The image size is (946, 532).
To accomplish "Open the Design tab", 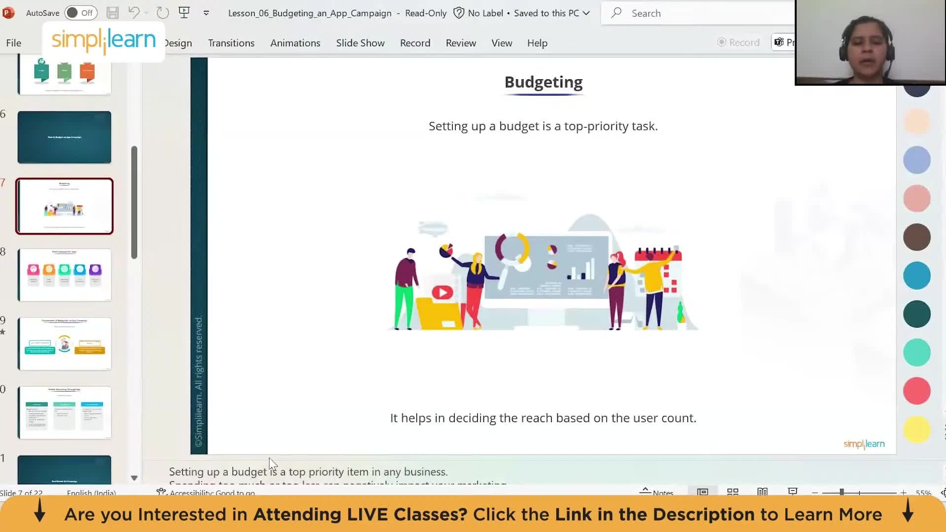I will click(178, 43).
